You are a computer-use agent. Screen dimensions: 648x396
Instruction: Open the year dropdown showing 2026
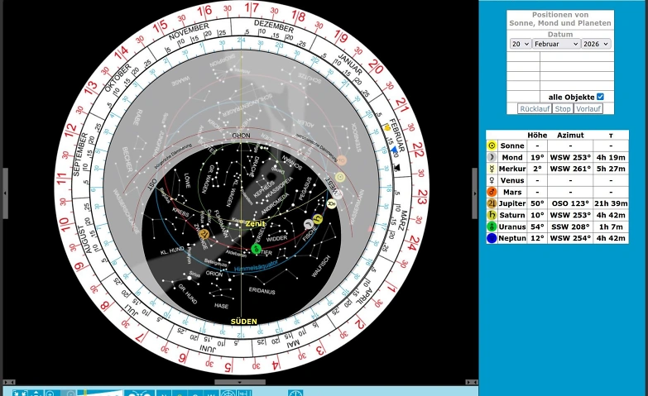point(596,44)
